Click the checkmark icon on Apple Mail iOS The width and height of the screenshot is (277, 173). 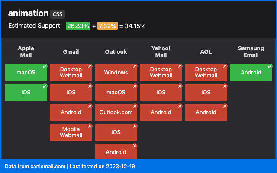[45, 86]
